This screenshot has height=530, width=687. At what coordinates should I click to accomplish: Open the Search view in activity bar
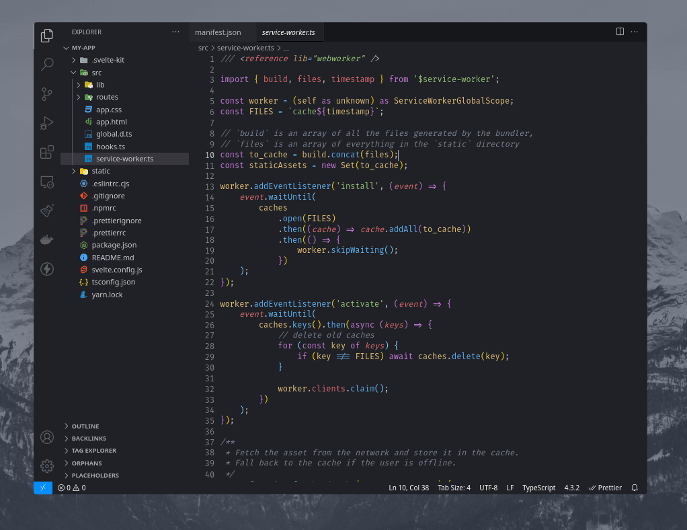[x=47, y=65]
